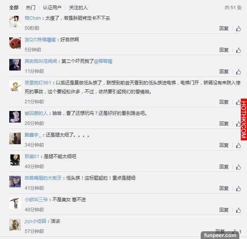This screenshot has width=247, height=239.
Task: Like the comment posted 11分钟前
Action: coord(239,72)
